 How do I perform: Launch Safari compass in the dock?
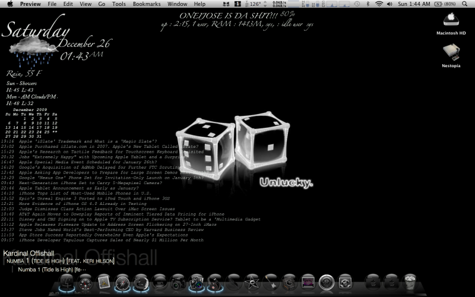click(x=122, y=283)
